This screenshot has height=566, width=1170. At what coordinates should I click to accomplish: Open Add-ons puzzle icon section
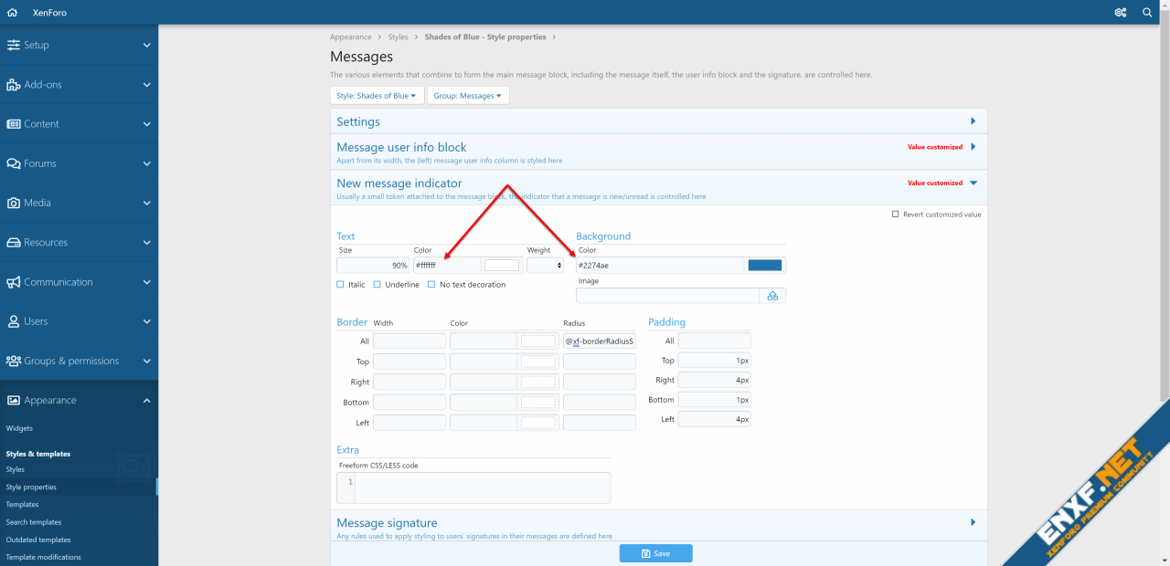[x=14, y=85]
